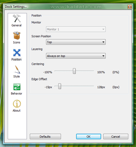
Task: Open the disabled Monitor 1 combo box
Action: (76, 29)
